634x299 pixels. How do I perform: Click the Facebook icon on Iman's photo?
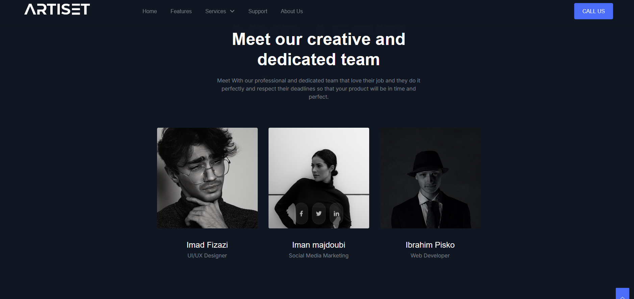pyautogui.click(x=301, y=214)
